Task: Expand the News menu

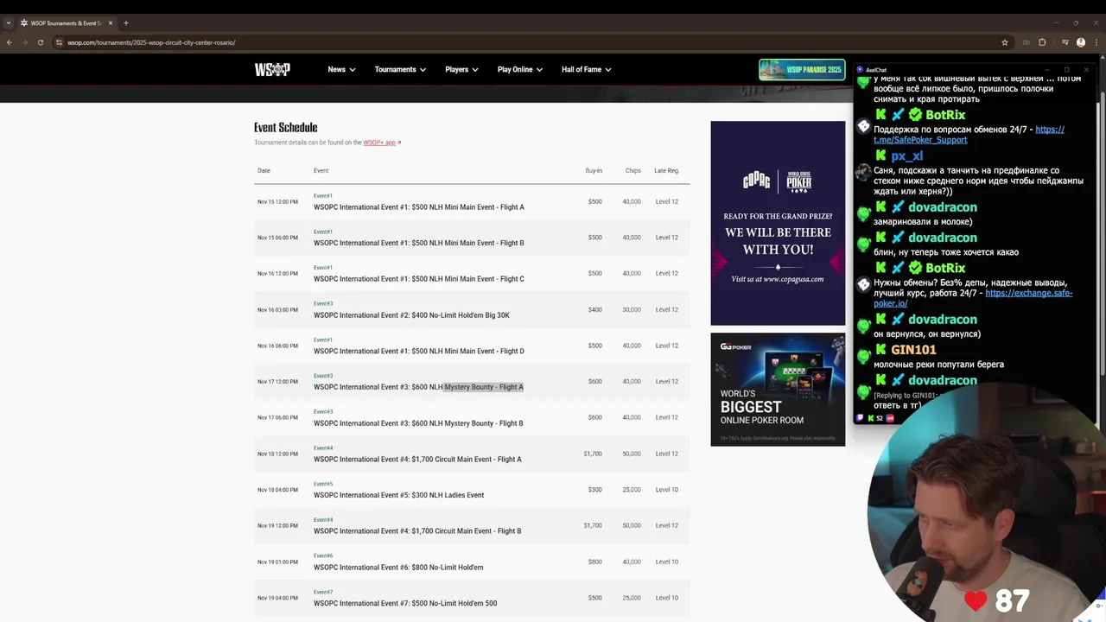Action: pos(341,70)
